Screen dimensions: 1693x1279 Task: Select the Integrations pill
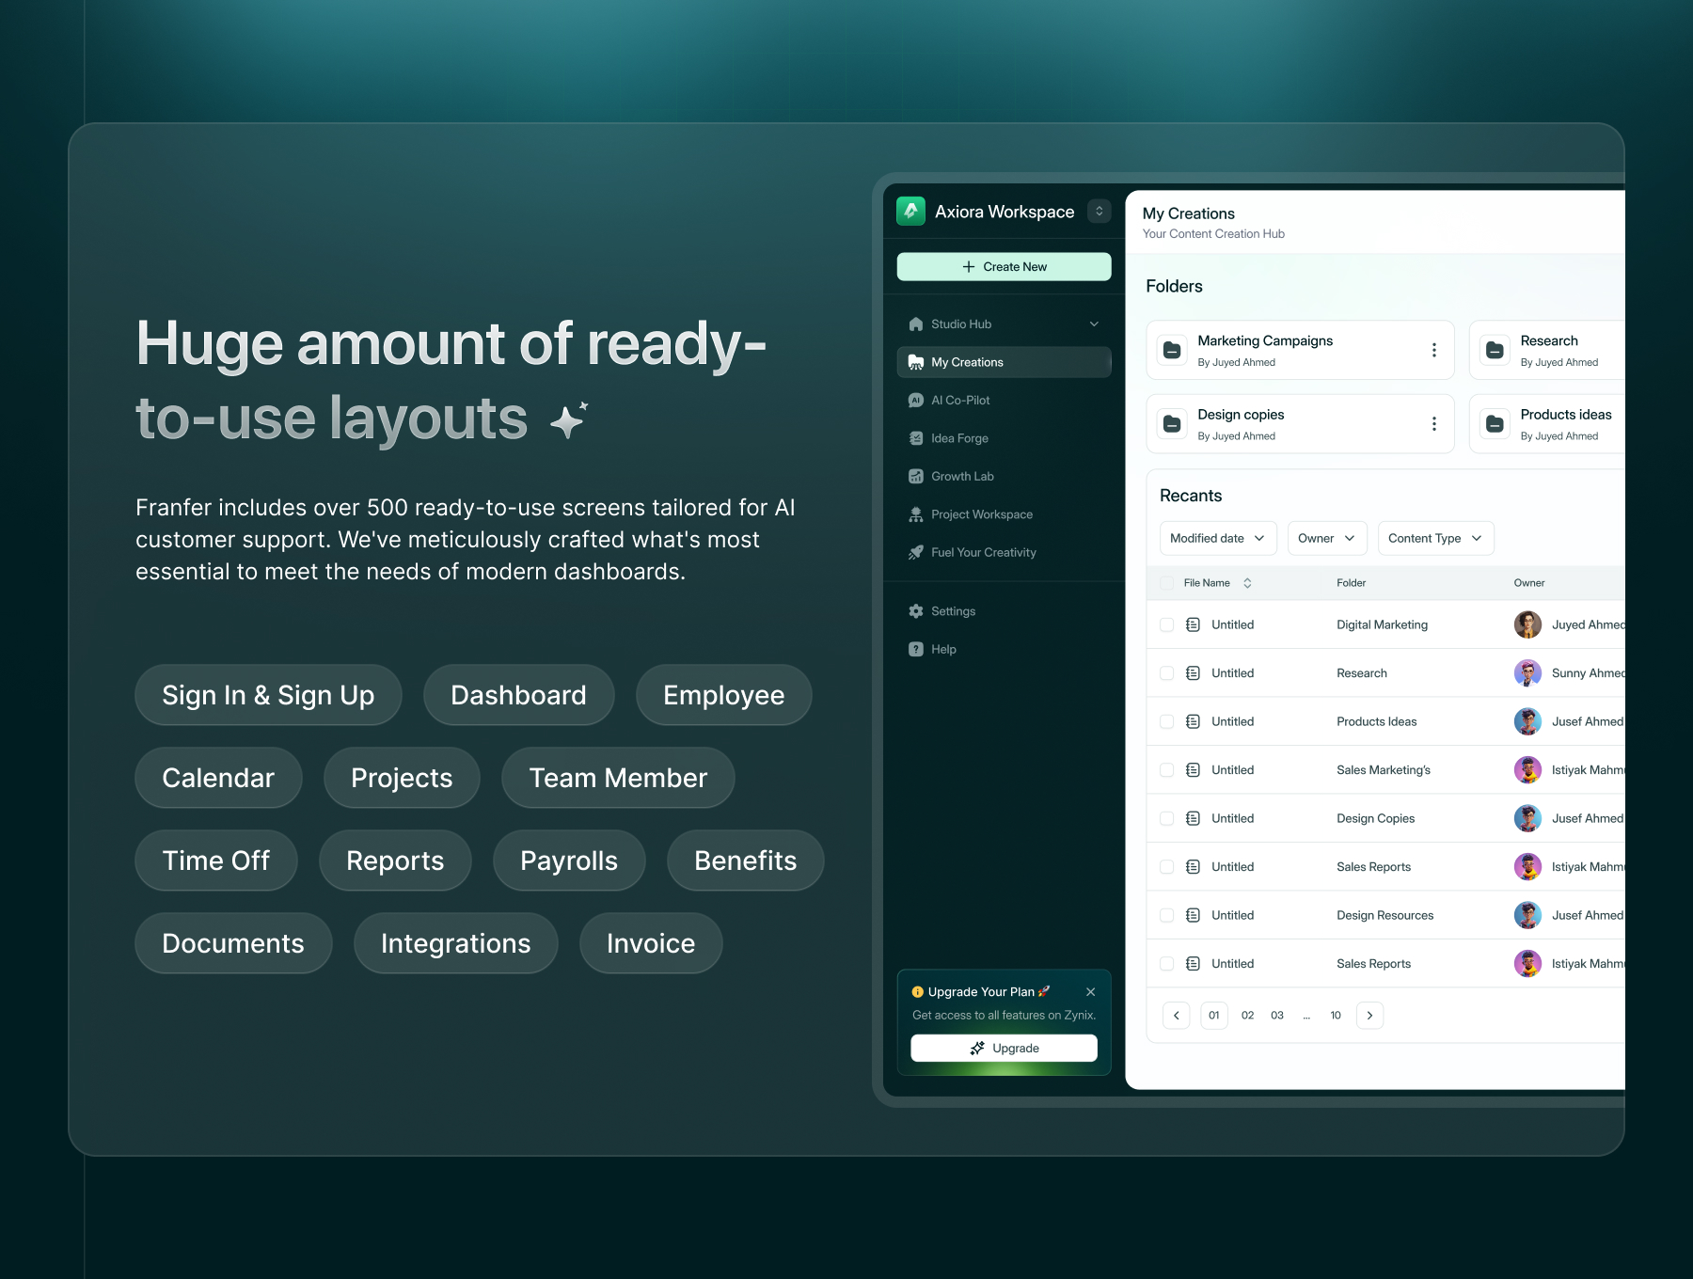455,944
